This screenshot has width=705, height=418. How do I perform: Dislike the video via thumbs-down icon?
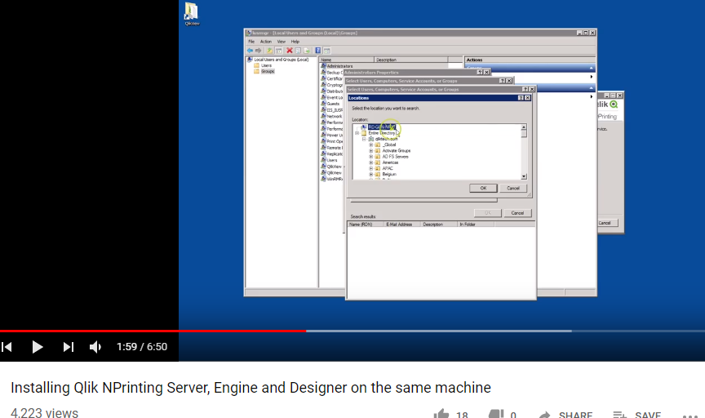tap(496, 414)
